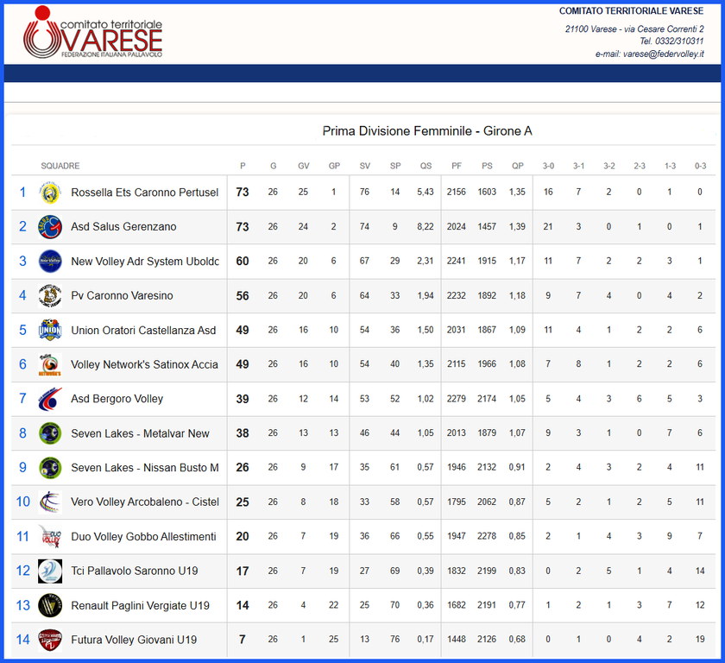
Task: Open the Asd Salus Gerenzano team name
Action: (x=123, y=226)
